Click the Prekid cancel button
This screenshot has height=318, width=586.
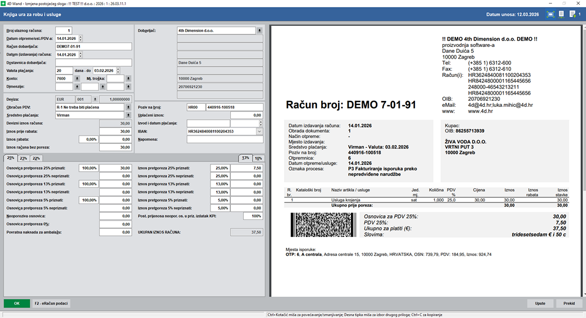click(x=568, y=303)
